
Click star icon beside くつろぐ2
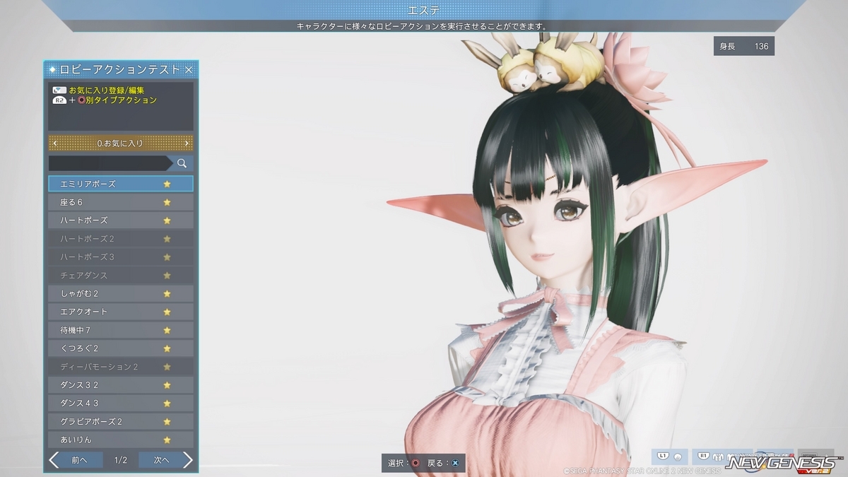point(167,348)
